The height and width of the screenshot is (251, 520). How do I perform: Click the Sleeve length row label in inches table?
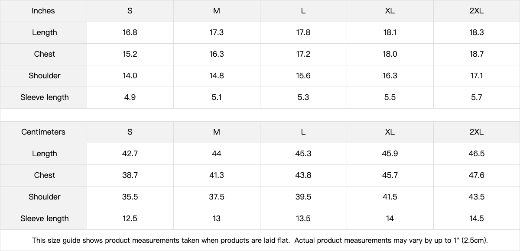(44, 97)
